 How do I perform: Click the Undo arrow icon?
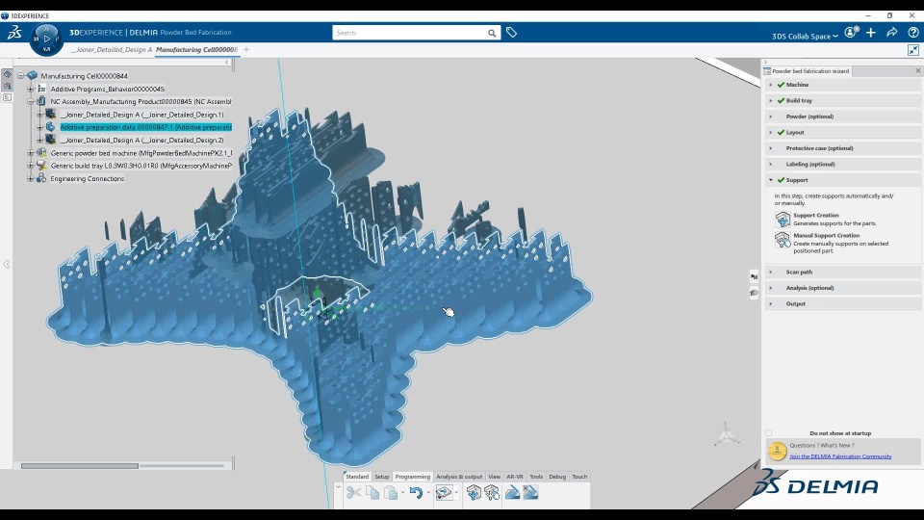click(x=416, y=492)
